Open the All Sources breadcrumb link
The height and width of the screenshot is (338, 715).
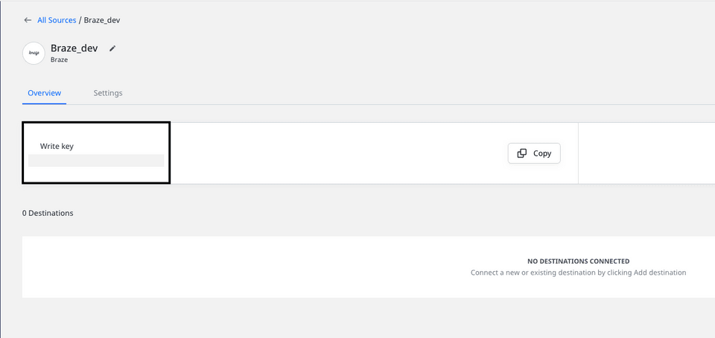[57, 20]
